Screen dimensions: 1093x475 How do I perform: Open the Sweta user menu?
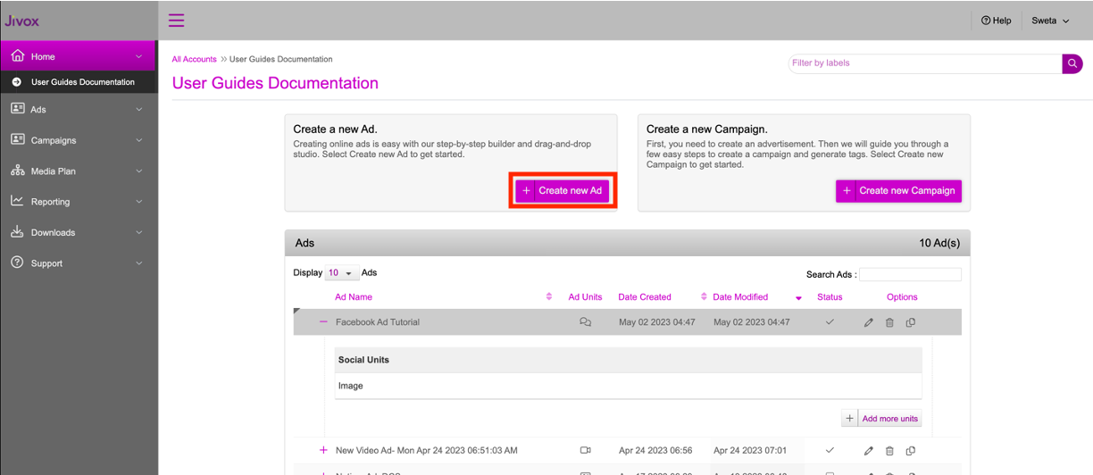pyautogui.click(x=1050, y=21)
